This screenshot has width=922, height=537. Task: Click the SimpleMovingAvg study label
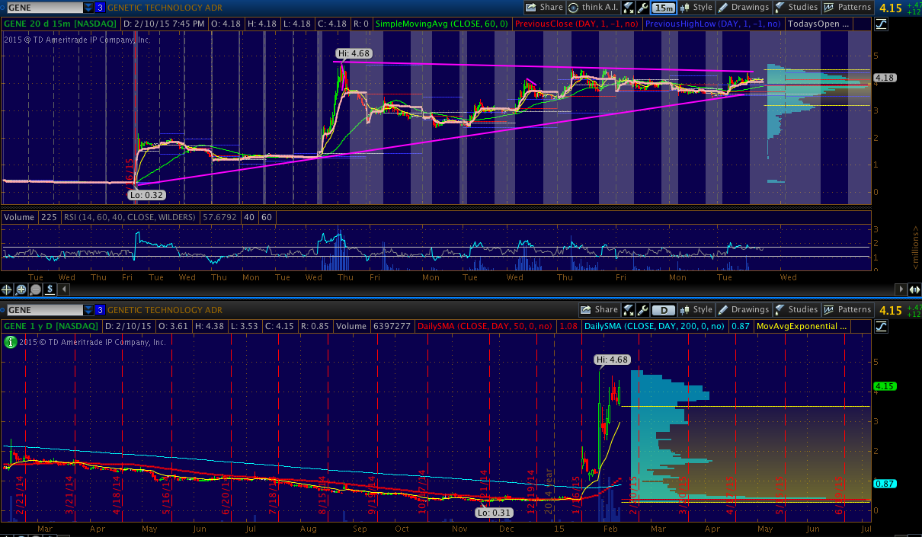click(442, 24)
